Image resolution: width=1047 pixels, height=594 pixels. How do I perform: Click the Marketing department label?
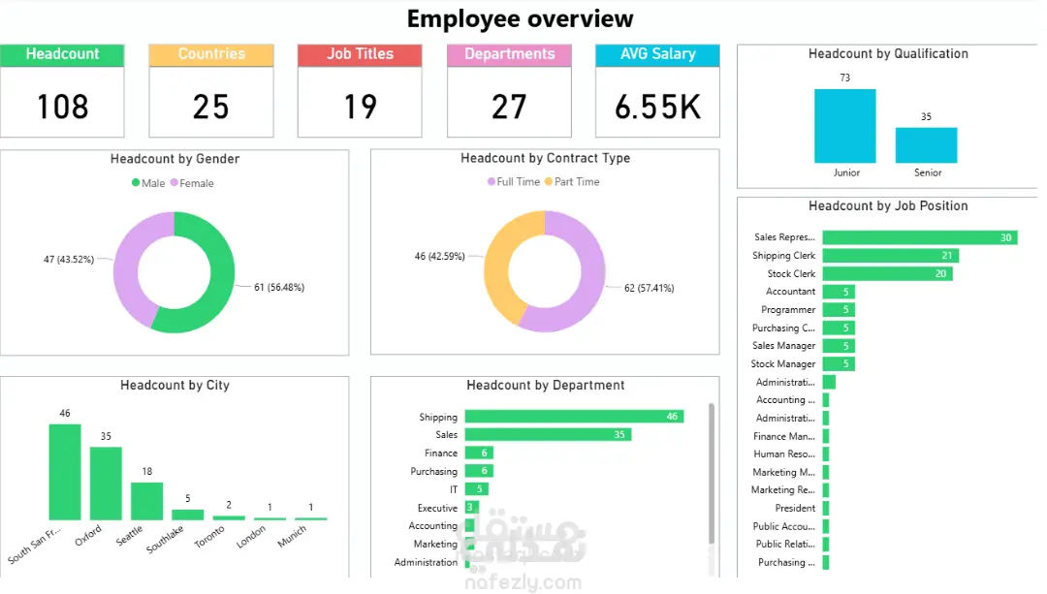coord(435,544)
